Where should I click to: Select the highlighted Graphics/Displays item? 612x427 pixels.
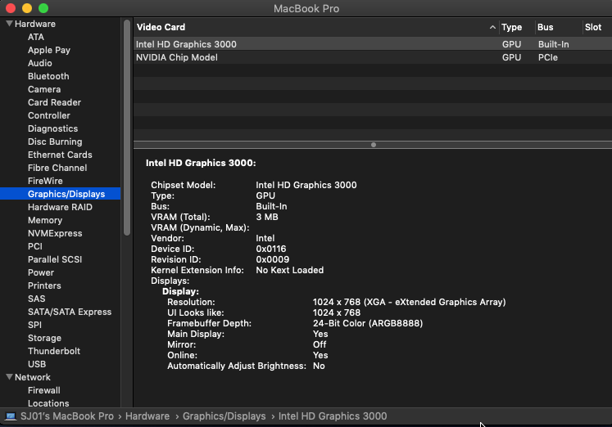tap(60, 194)
